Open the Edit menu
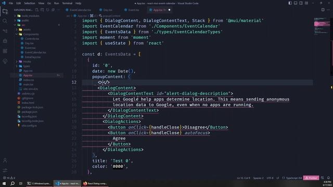 tap(19, 3)
